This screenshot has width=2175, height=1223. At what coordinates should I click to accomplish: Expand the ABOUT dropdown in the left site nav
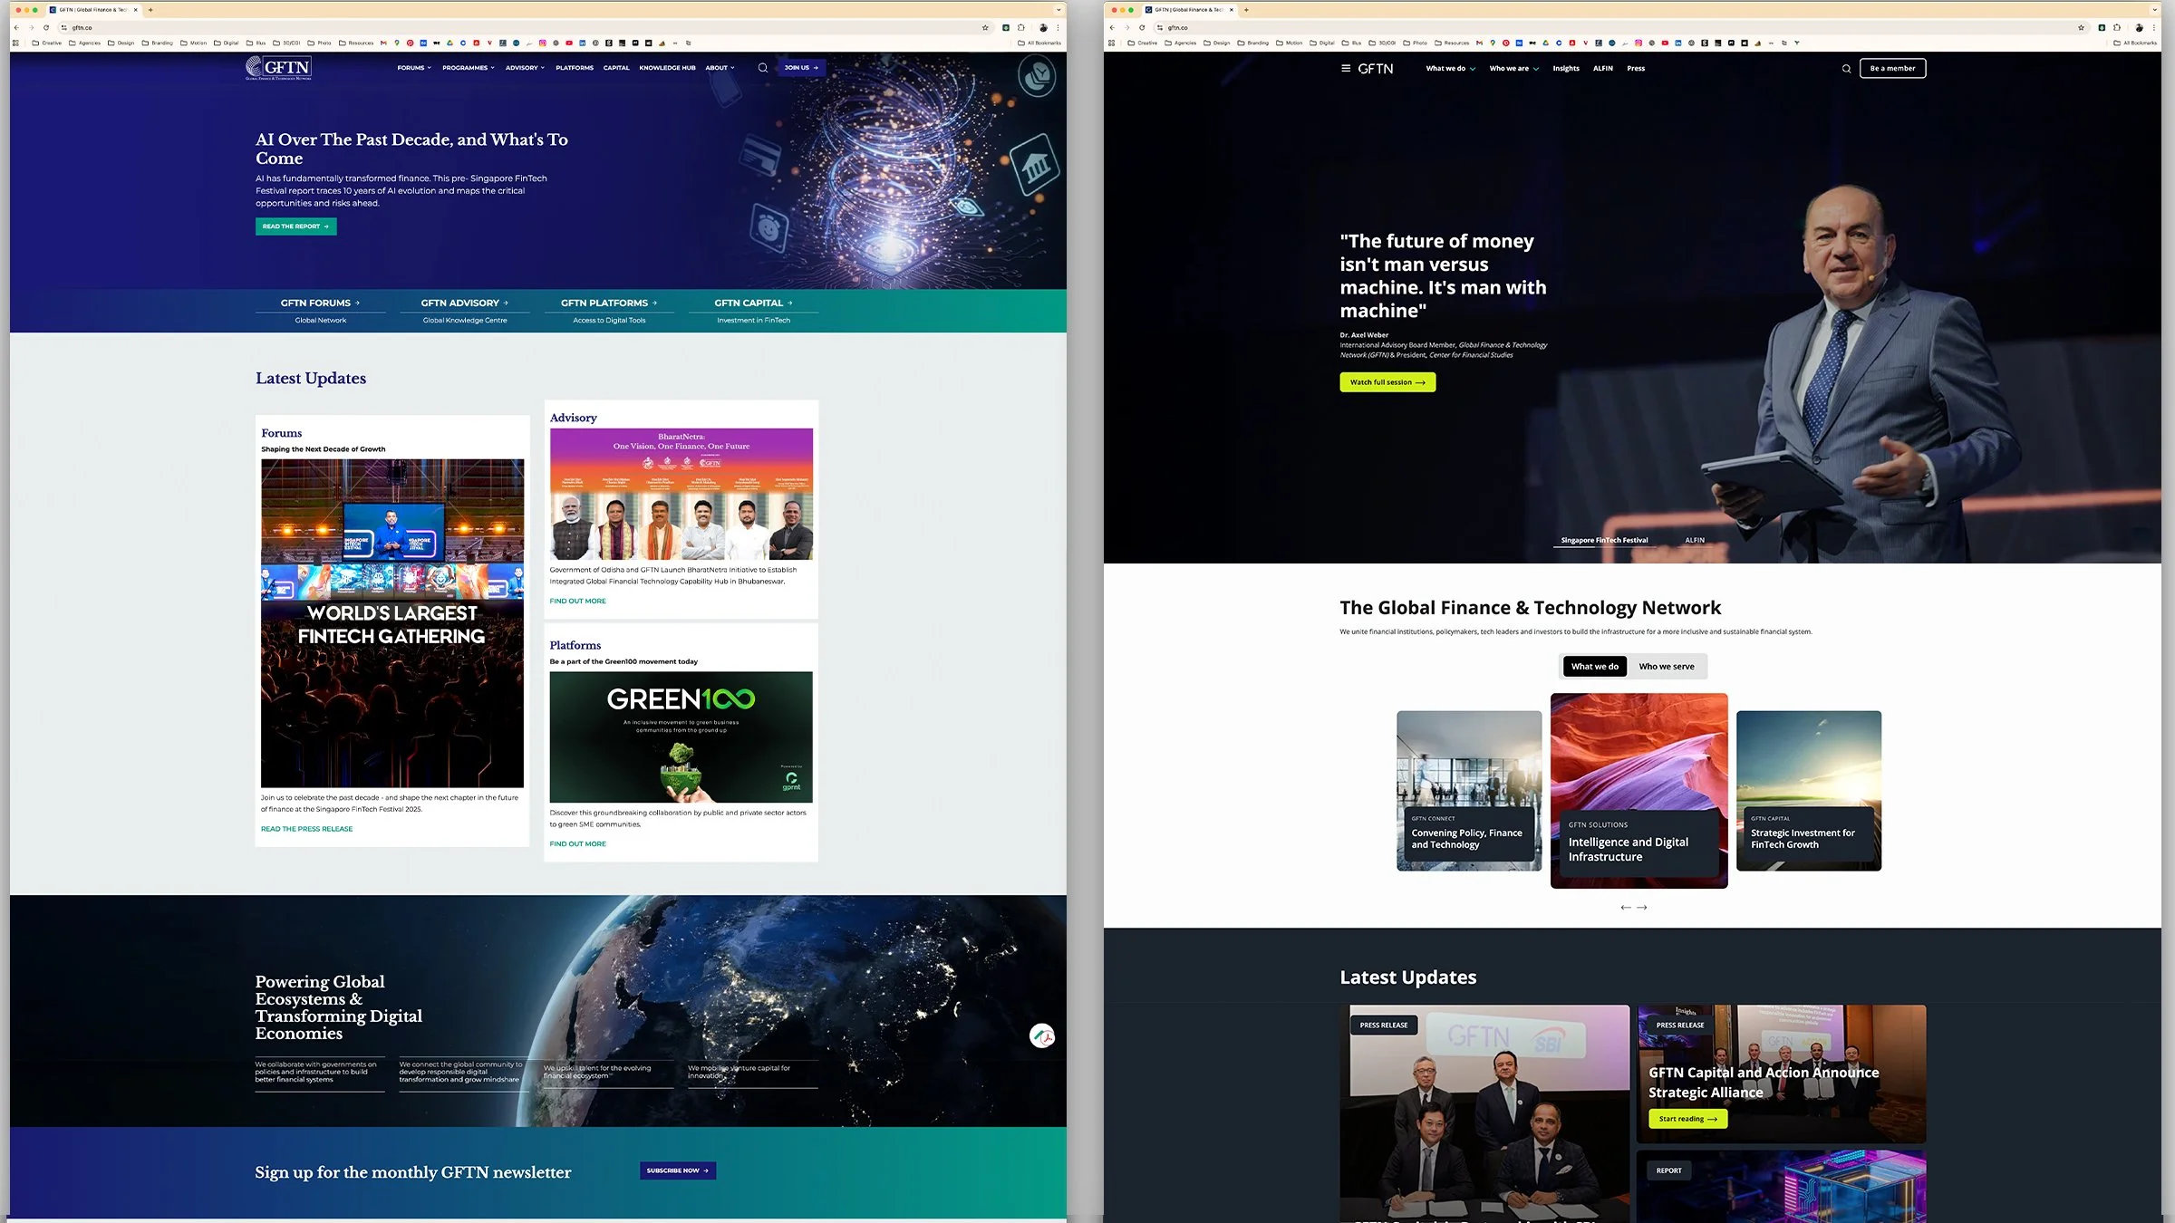(x=720, y=68)
